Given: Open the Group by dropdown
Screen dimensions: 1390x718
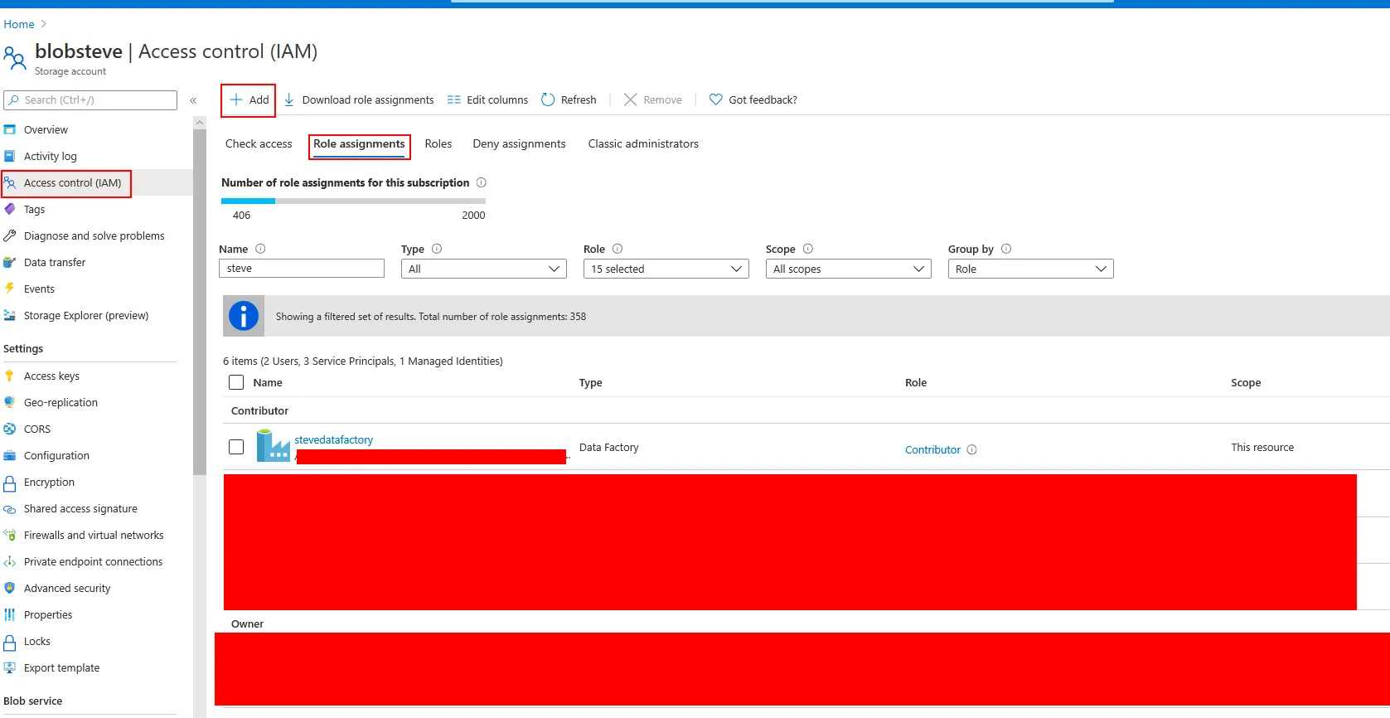Looking at the screenshot, I should click(x=1031, y=269).
